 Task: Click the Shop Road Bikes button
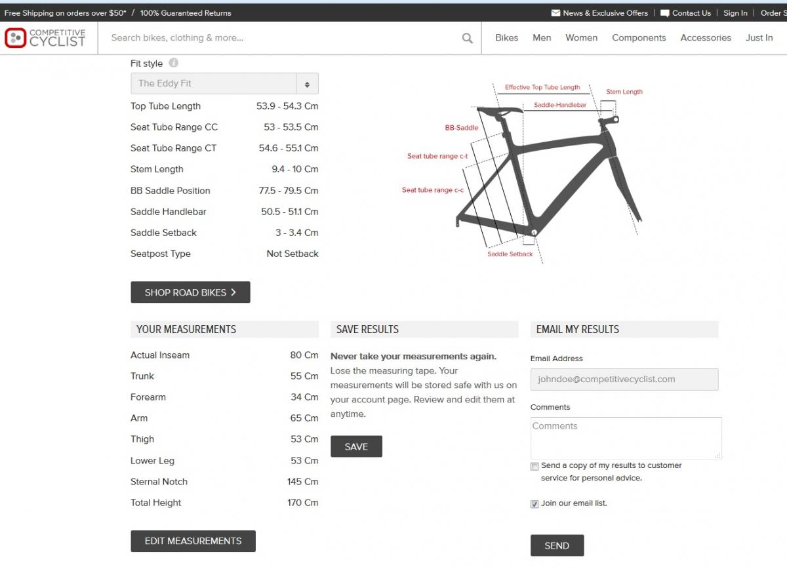[x=190, y=292]
